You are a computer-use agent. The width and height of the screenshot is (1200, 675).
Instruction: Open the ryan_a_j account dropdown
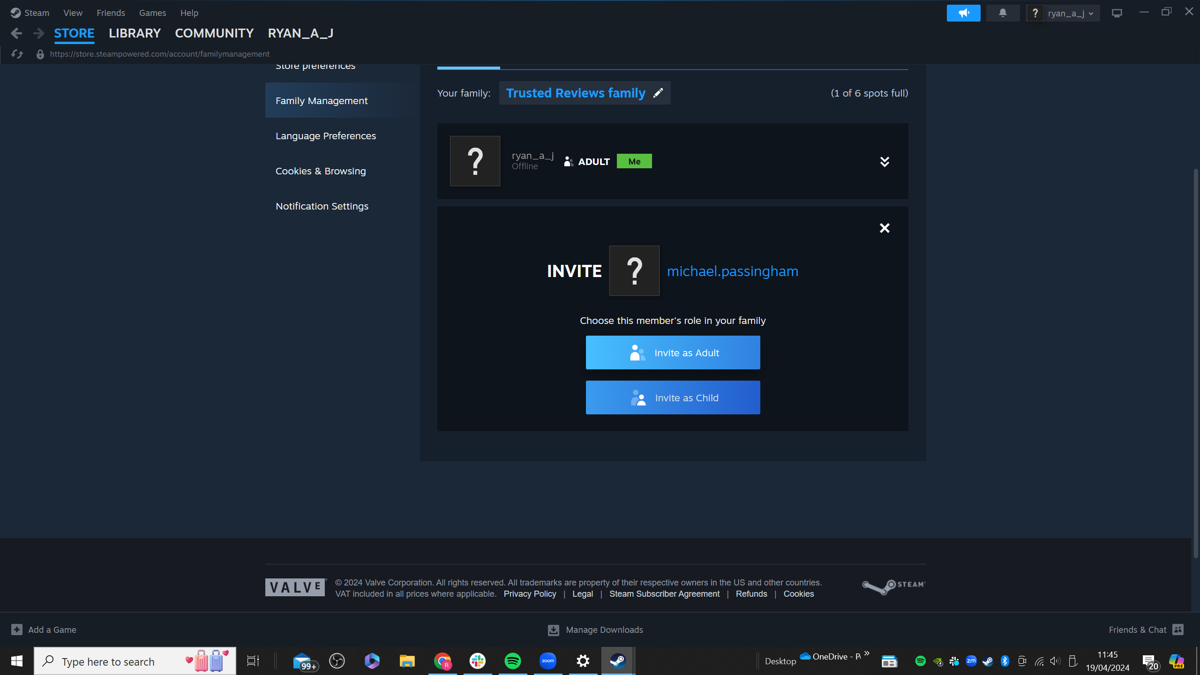(1071, 13)
